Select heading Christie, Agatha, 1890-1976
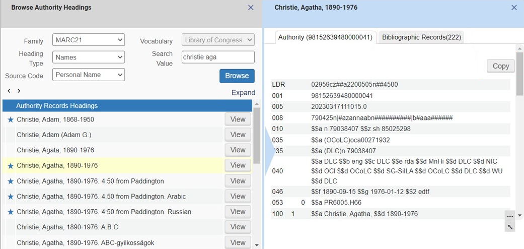The image size is (524, 249). [57, 166]
